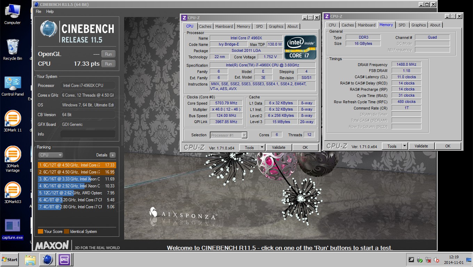Click the orange Your Score legend swatch
473x267 pixels.
coord(40,232)
